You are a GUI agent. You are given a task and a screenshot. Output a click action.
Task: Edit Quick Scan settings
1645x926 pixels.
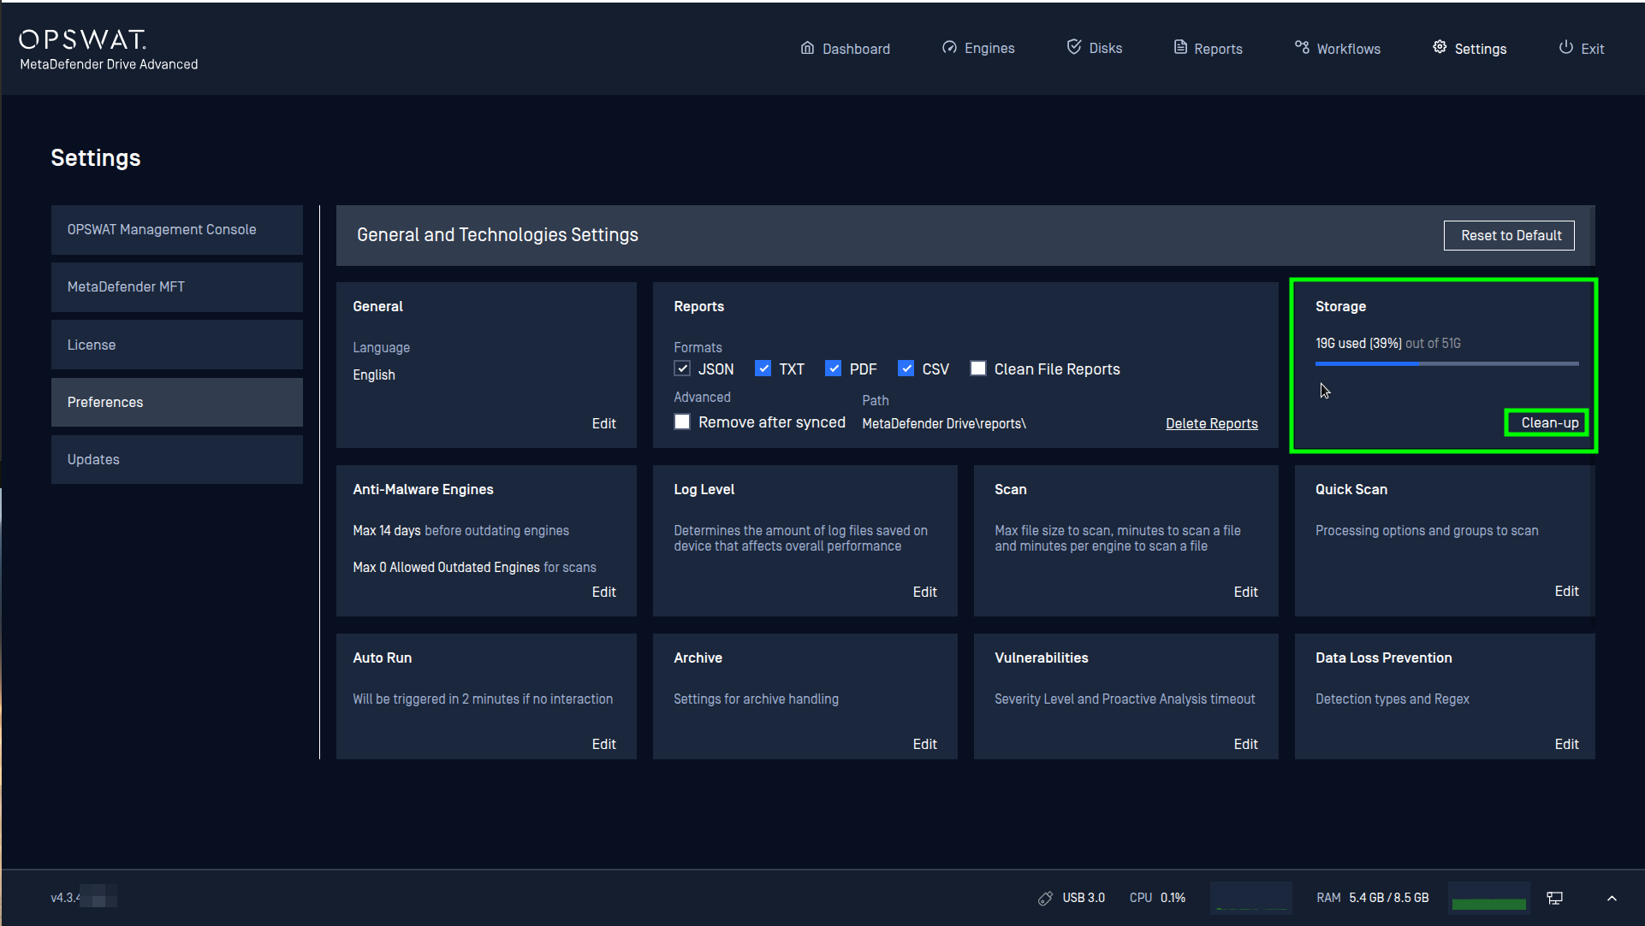[x=1566, y=591]
